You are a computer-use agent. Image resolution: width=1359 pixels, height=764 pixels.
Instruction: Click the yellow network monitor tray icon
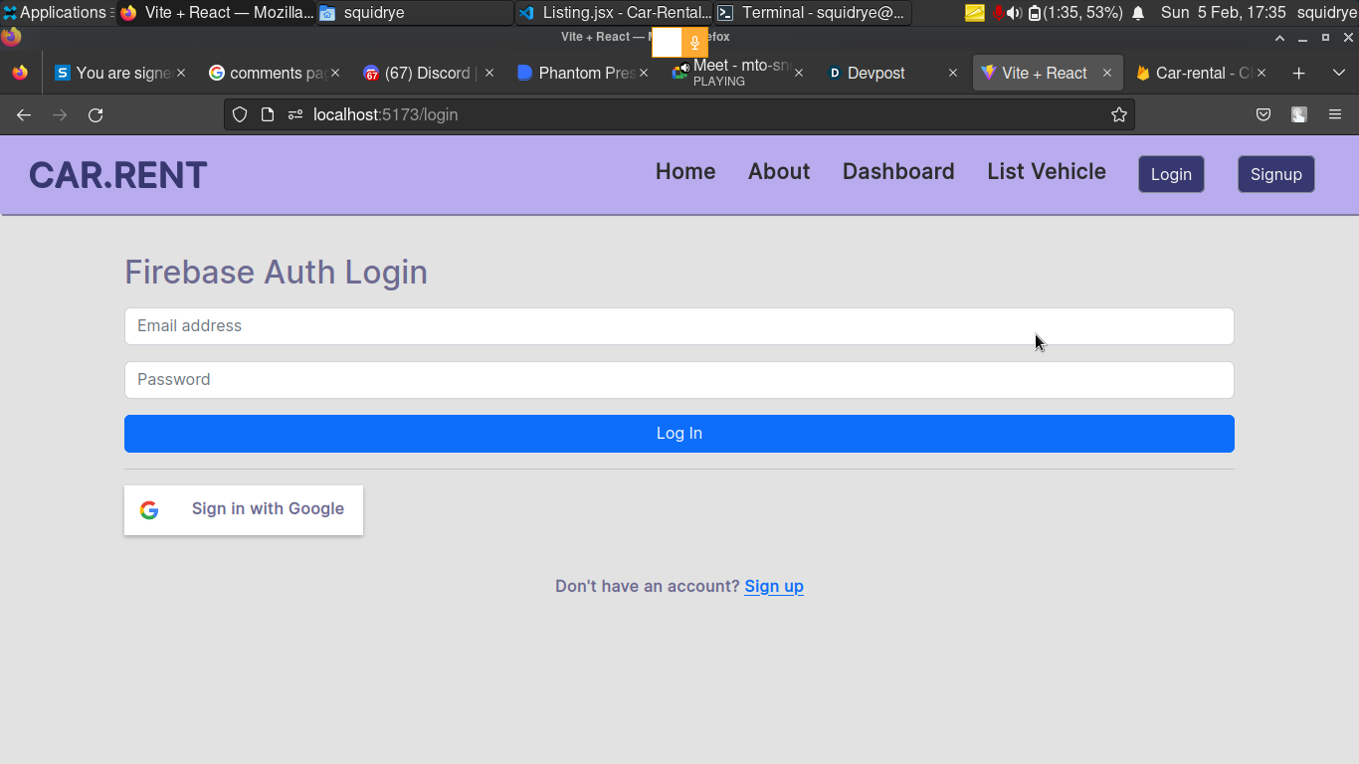pyautogui.click(x=975, y=13)
